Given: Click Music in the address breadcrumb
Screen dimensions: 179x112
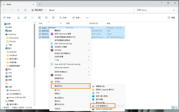Looking at the screenshot, I should point(52,10).
